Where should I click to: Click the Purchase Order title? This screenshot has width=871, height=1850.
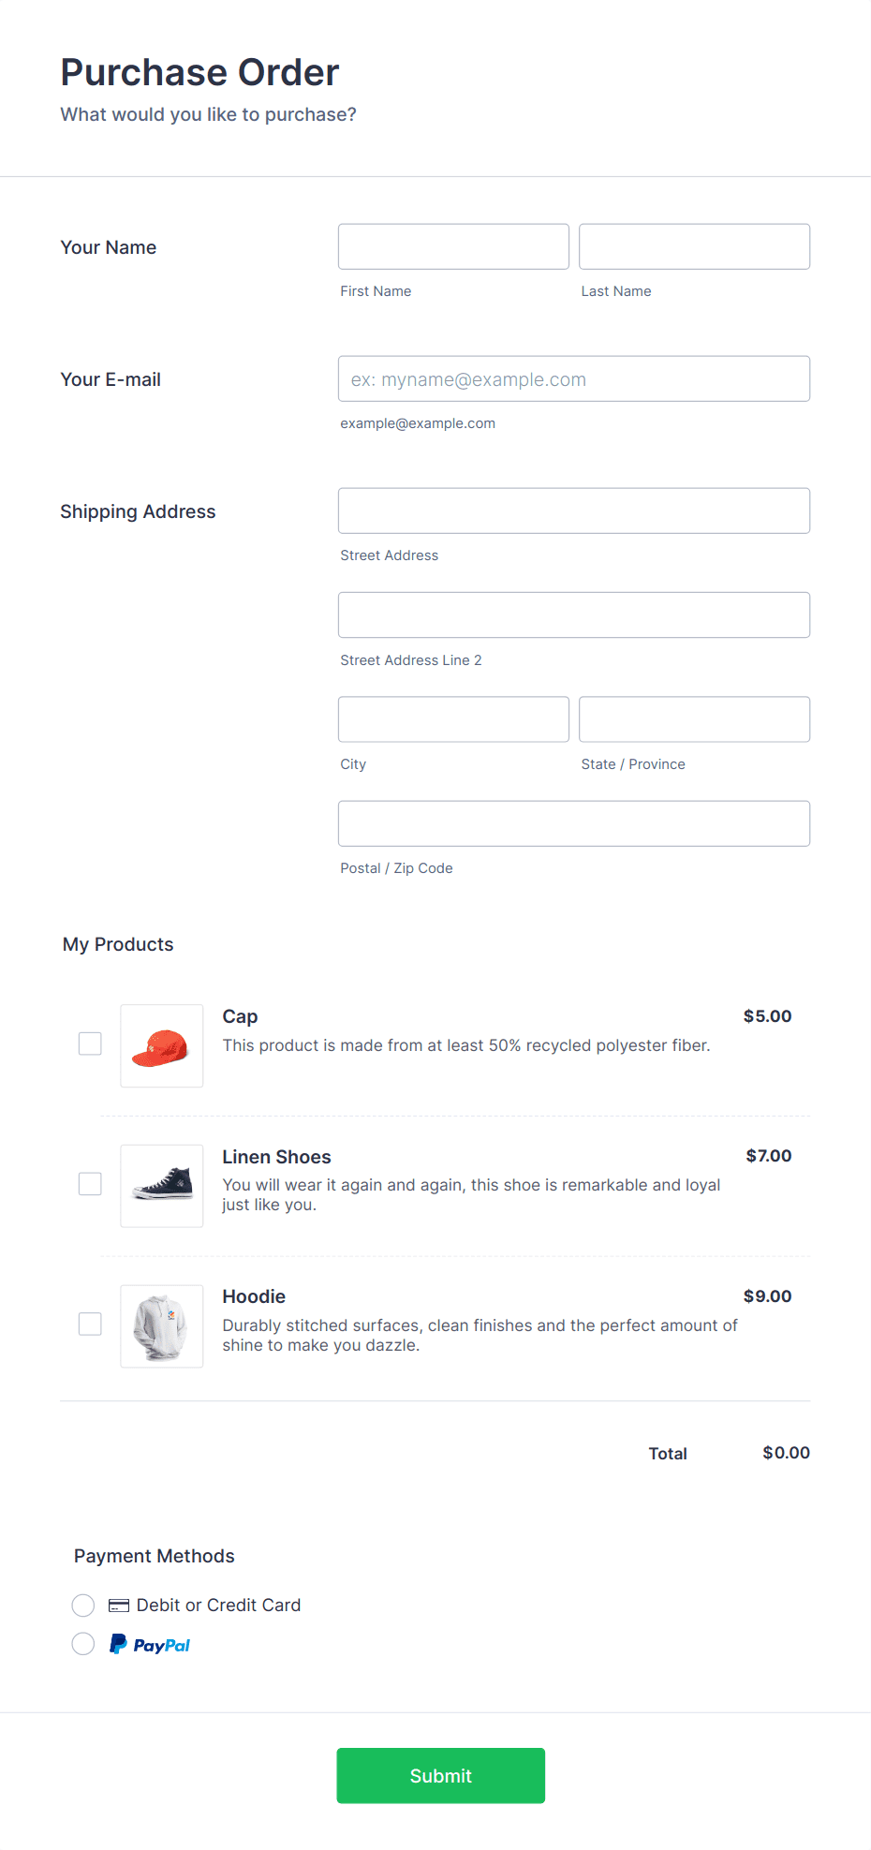(199, 72)
